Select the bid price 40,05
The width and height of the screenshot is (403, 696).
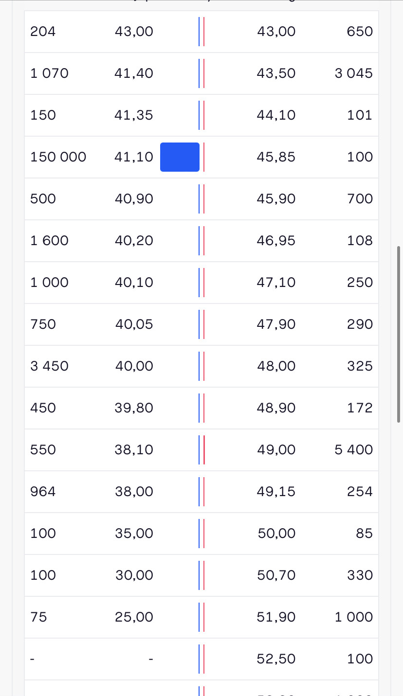tap(134, 324)
